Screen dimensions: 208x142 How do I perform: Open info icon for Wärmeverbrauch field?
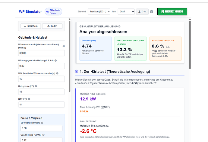64,46
